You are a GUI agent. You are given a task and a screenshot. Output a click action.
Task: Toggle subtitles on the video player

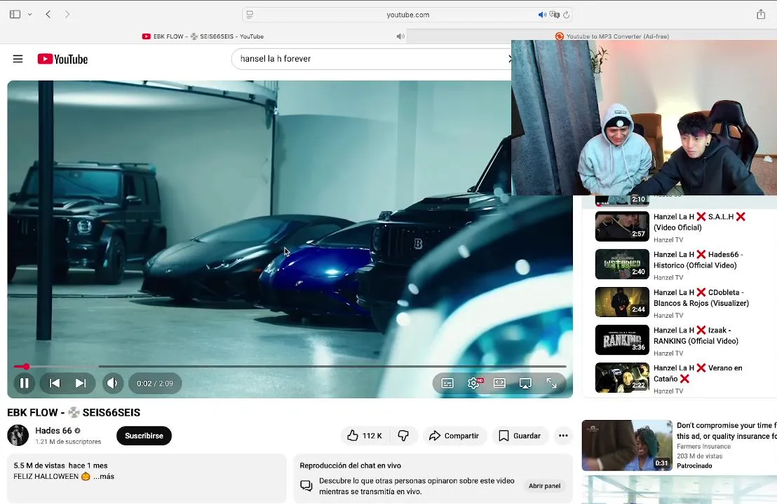point(447,384)
